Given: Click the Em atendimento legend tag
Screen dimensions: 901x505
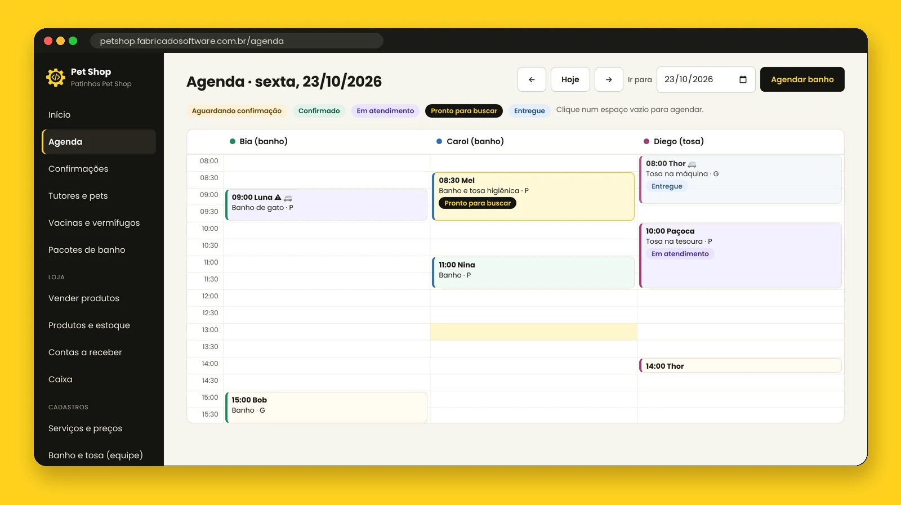Looking at the screenshot, I should [x=385, y=111].
